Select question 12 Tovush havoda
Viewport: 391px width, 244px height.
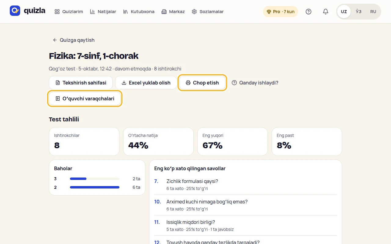click(246, 241)
